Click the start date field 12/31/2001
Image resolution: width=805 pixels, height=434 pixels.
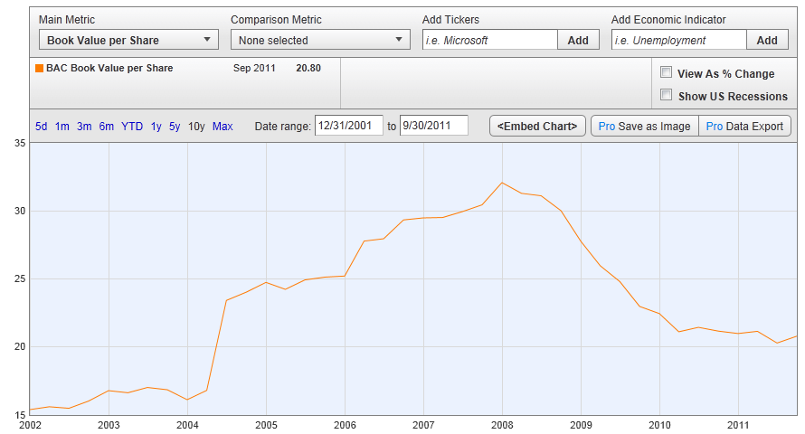tap(348, 126)
